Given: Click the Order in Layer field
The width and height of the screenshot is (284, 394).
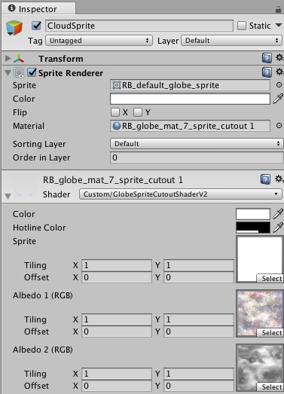Looking at the screenshot, I should pos(197,157).
